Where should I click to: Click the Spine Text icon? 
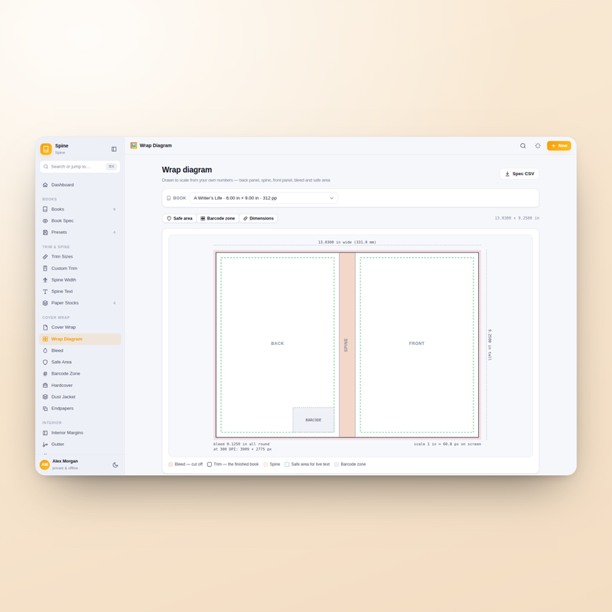pos(45,291)
